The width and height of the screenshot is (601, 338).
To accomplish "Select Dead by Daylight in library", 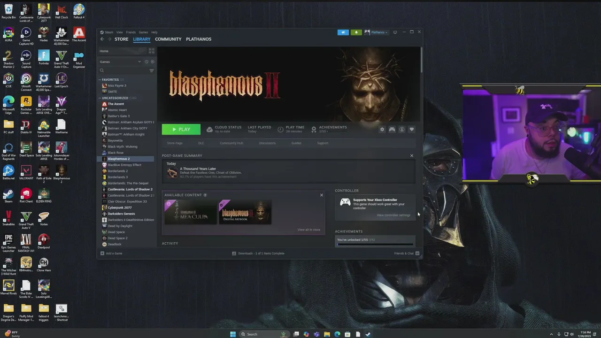I will 120,226.
